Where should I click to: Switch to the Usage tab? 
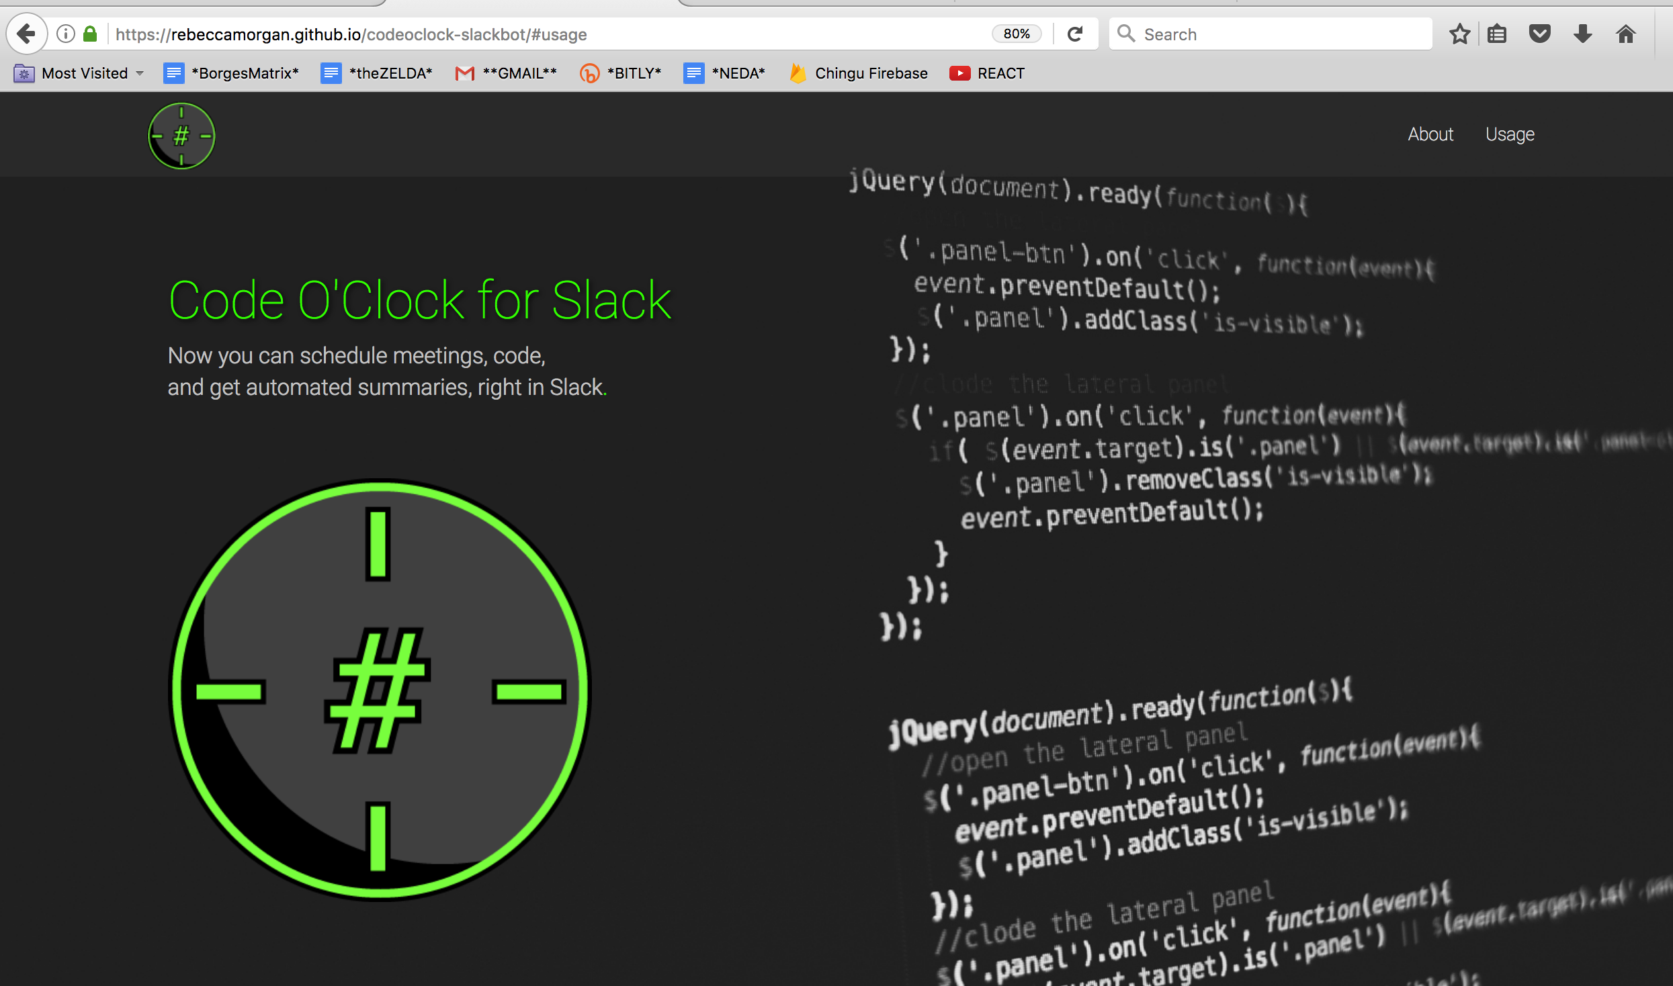click(1510, 132)
